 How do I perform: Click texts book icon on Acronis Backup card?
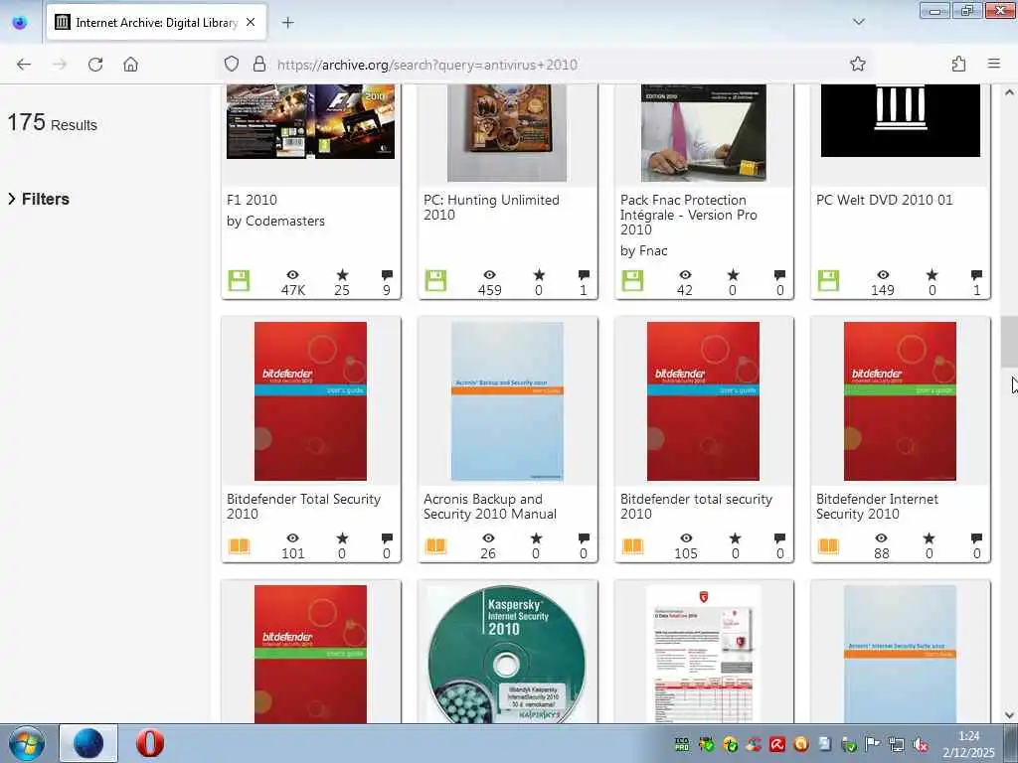point(435,545)
